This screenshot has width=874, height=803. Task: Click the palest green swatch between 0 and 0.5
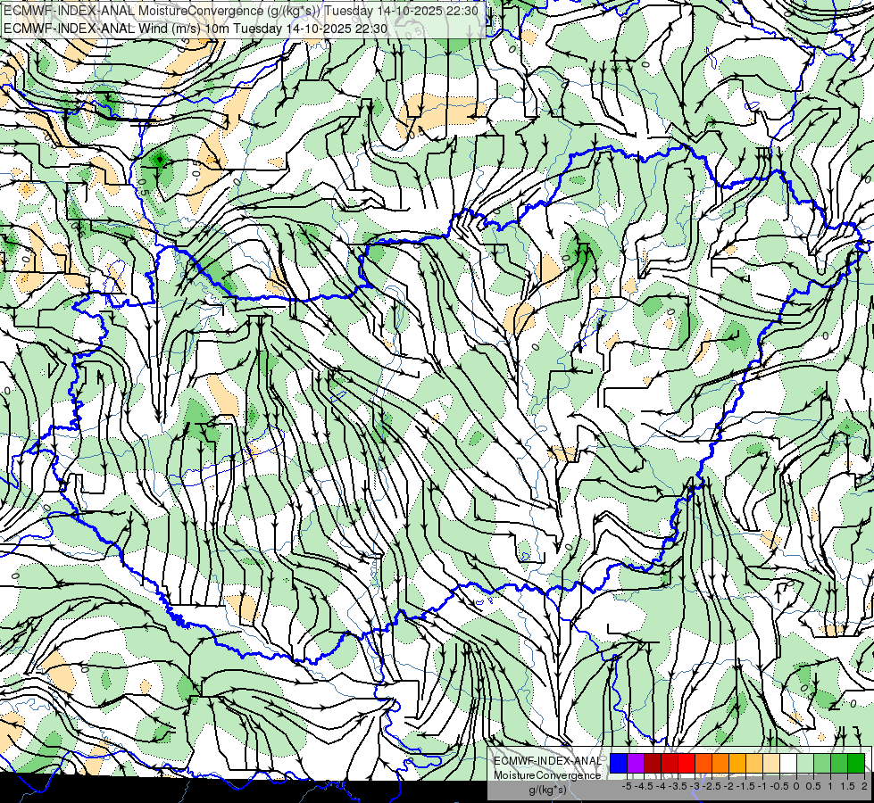click(x=805, y=763)
